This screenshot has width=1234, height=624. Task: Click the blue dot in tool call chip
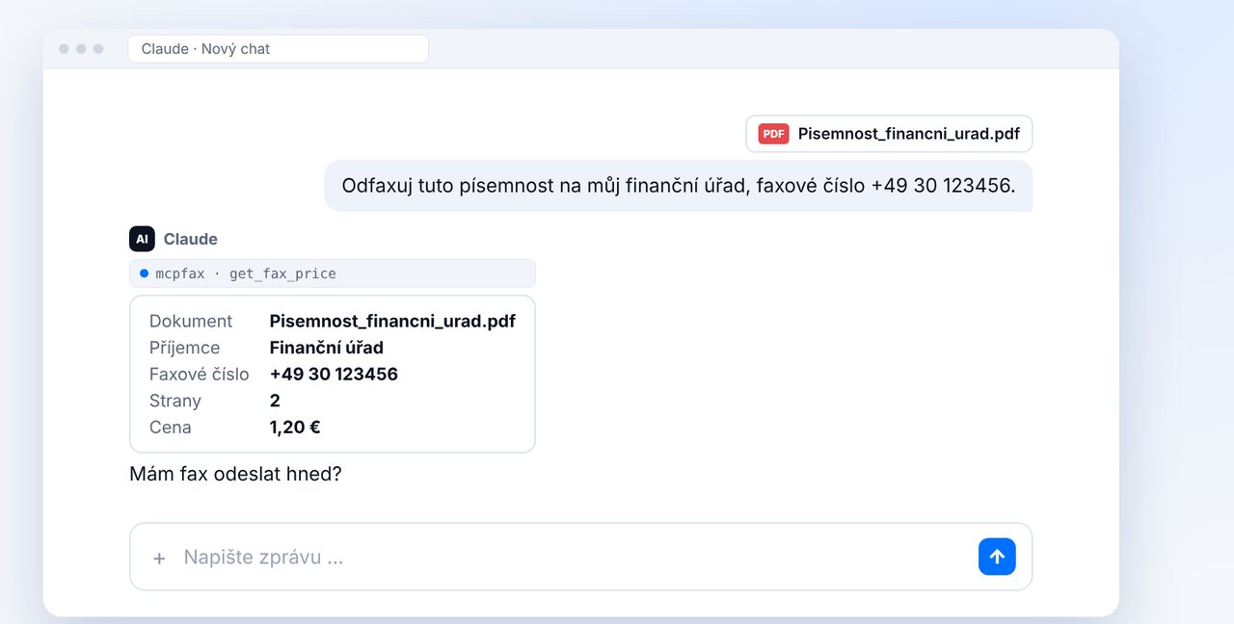[x=145, y=273]
